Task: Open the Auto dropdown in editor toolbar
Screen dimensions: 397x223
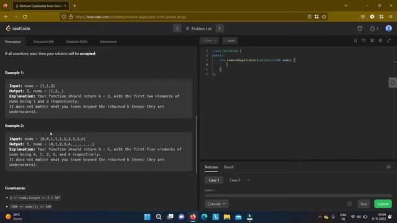Action: click(x=230, y=40)
